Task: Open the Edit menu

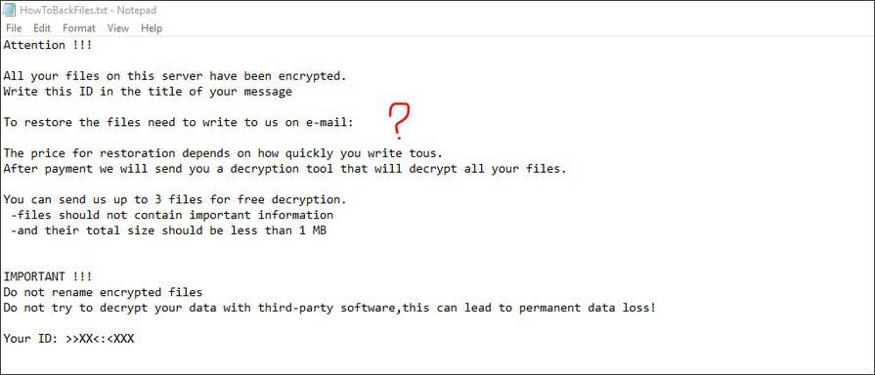Action: [42, 28]
